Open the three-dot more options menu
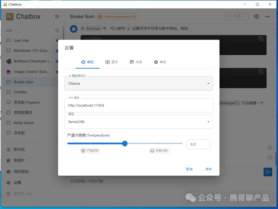278x209 pixels. (x=267, y=16)
